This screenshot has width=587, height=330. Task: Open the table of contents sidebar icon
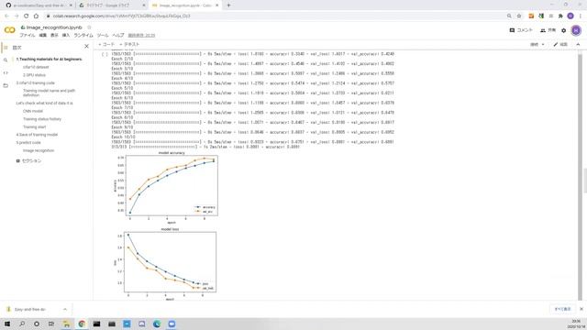pyautogui.click(x=6, y=48)
